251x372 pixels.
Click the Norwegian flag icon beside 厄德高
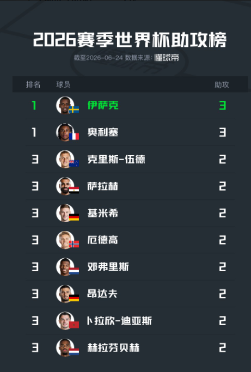coord(74,244)
